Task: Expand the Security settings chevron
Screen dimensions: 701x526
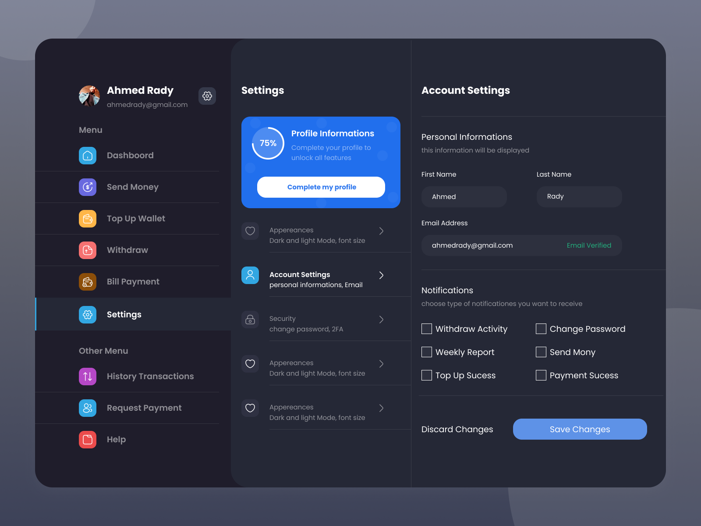Action: 381,320
